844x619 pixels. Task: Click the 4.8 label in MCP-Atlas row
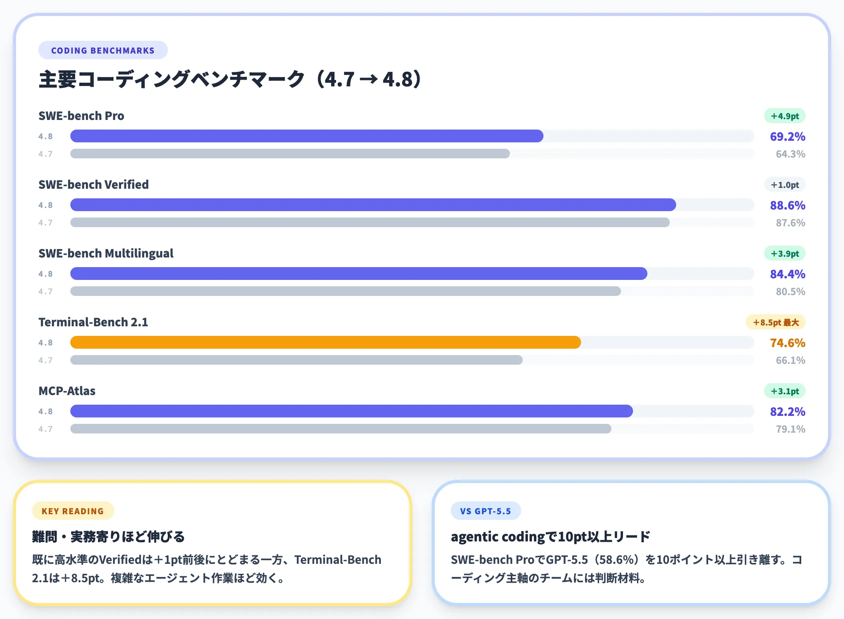[x=46, y=411]
